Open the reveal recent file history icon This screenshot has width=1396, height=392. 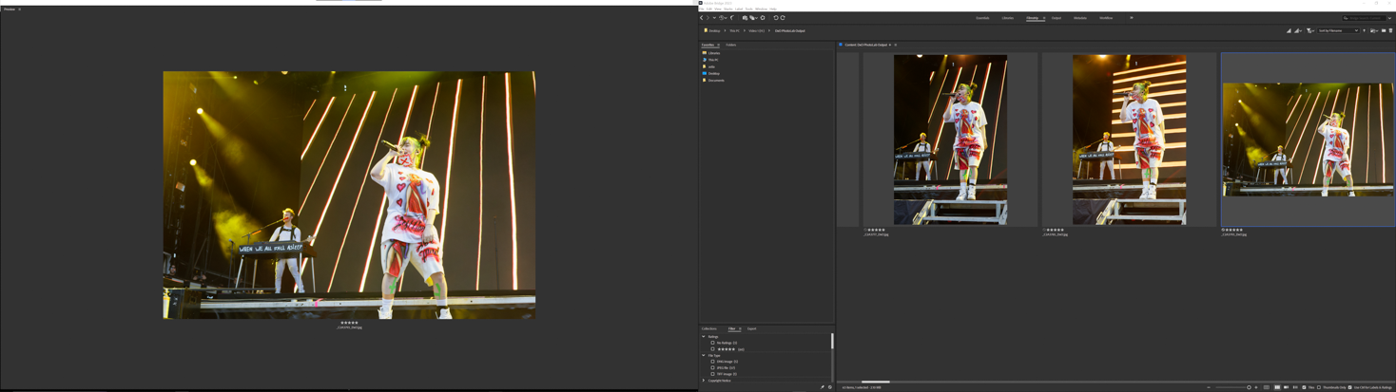(723, 17)
